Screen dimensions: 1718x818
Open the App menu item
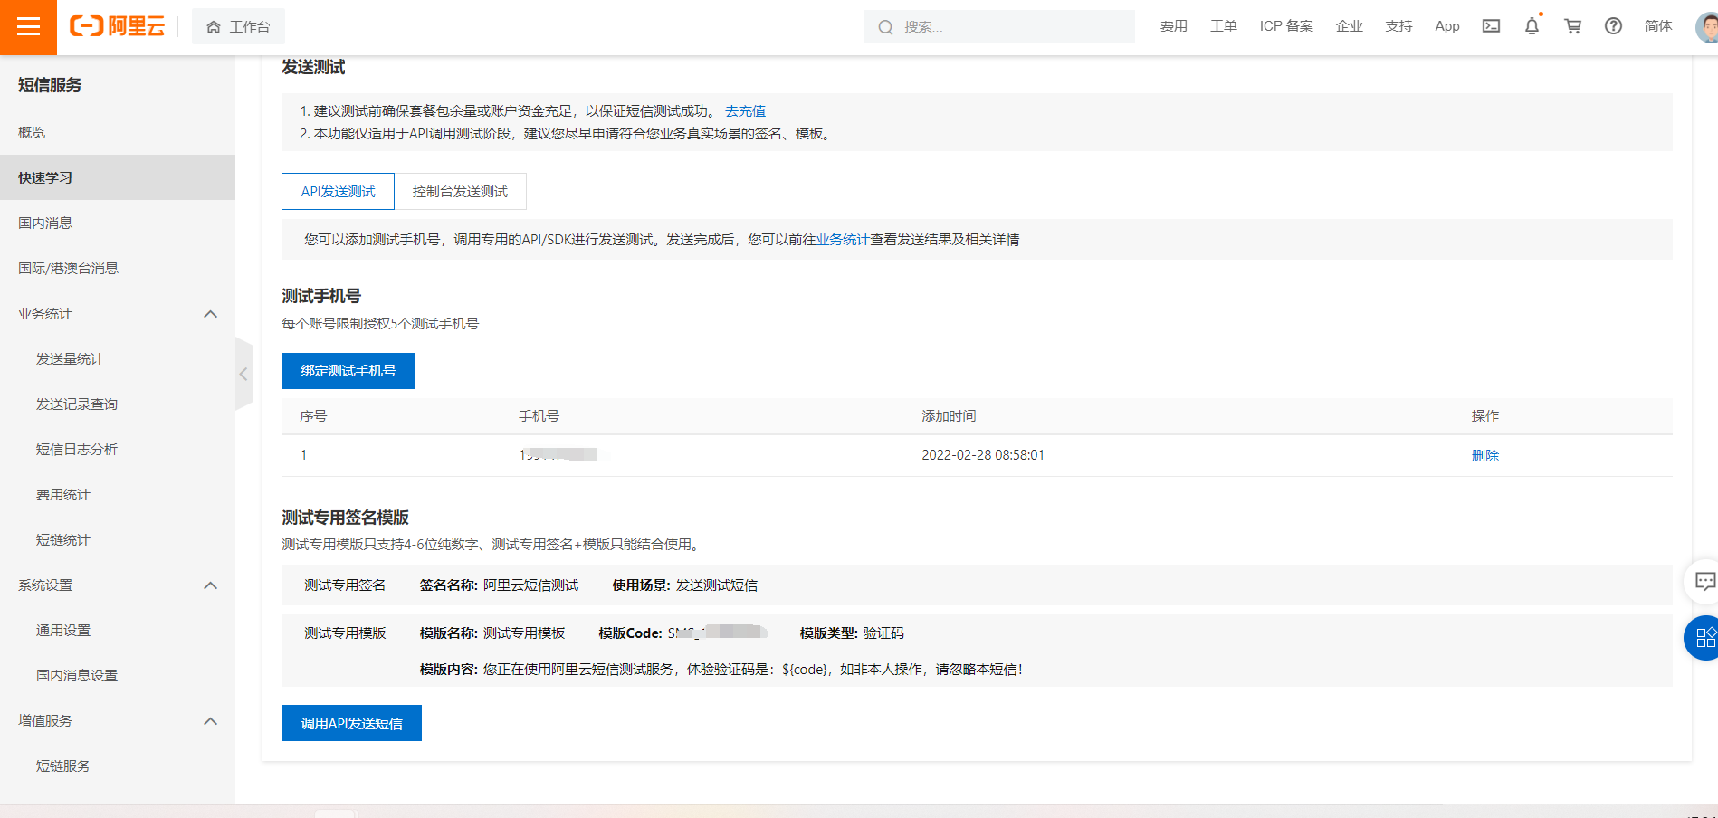(1446, 26)
